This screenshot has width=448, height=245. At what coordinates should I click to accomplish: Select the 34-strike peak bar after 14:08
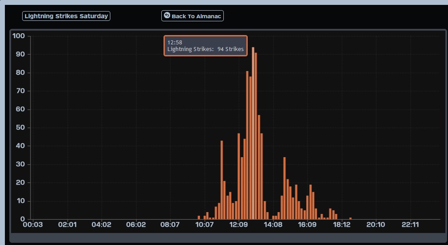pyautogui.click(x=284, y=189)
